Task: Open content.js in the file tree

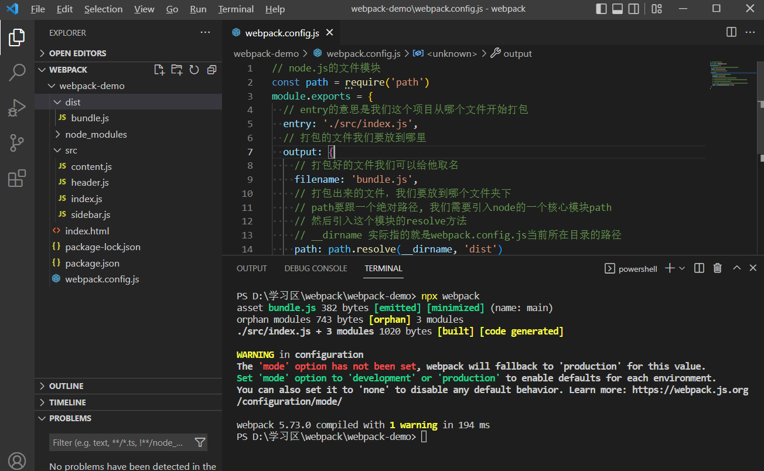Action: [128, 166]
